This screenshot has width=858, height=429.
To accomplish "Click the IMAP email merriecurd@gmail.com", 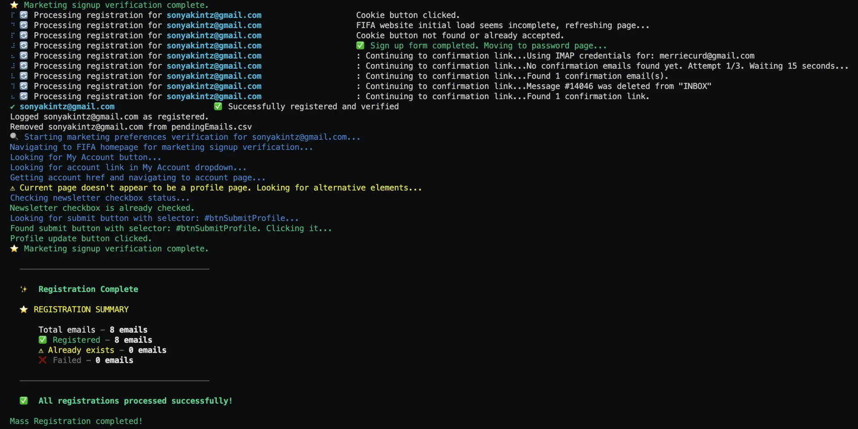I will click(707, 56).
